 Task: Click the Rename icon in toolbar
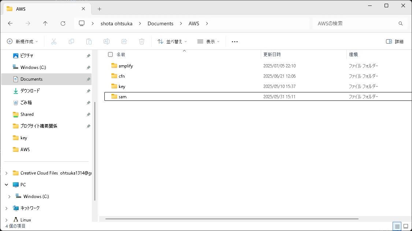(107, 41)
